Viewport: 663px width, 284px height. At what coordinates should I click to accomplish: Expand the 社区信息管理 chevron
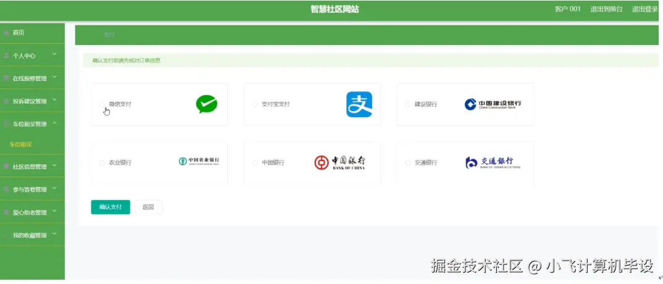54,165
